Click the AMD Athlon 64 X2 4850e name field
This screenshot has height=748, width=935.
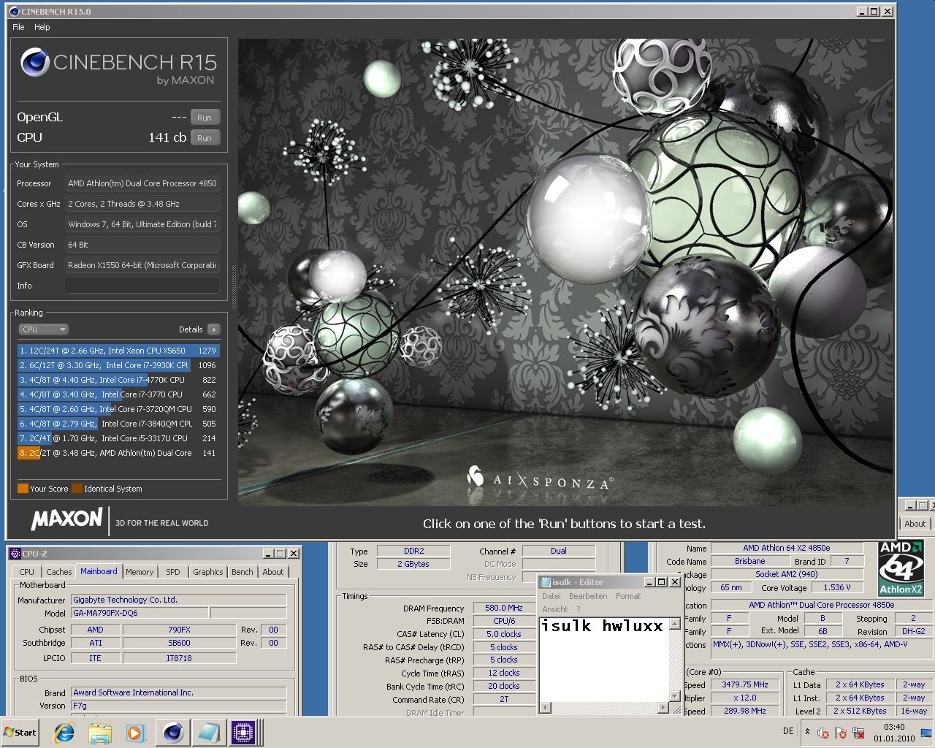point(786,548)
